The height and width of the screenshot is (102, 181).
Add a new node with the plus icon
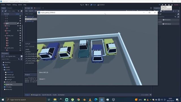click(x=3, y=11)
